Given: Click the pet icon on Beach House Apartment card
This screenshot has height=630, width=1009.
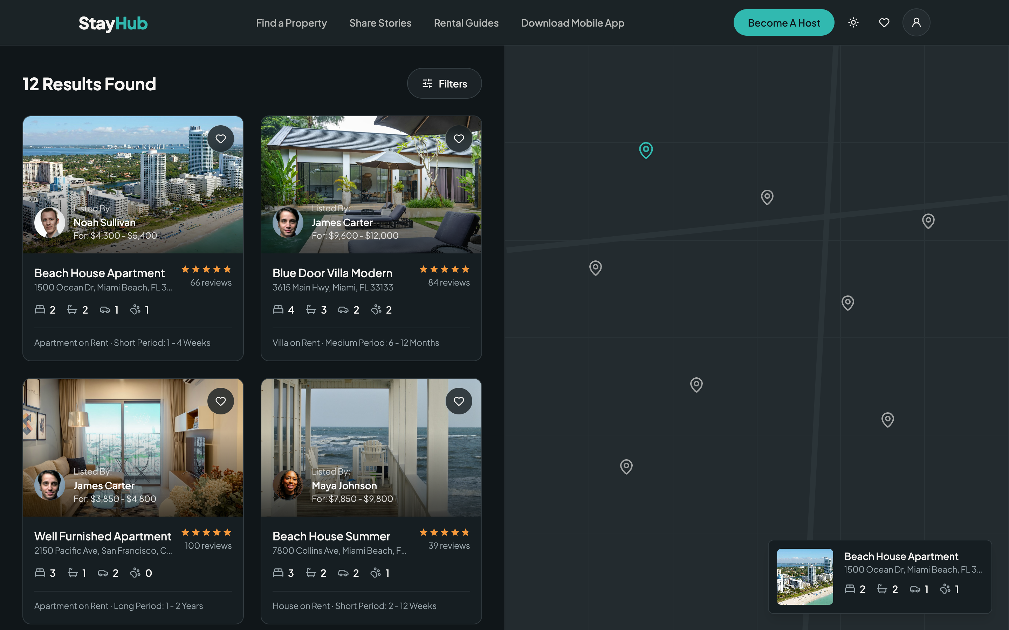Looking at the screenshot, I should coord(135,309).
